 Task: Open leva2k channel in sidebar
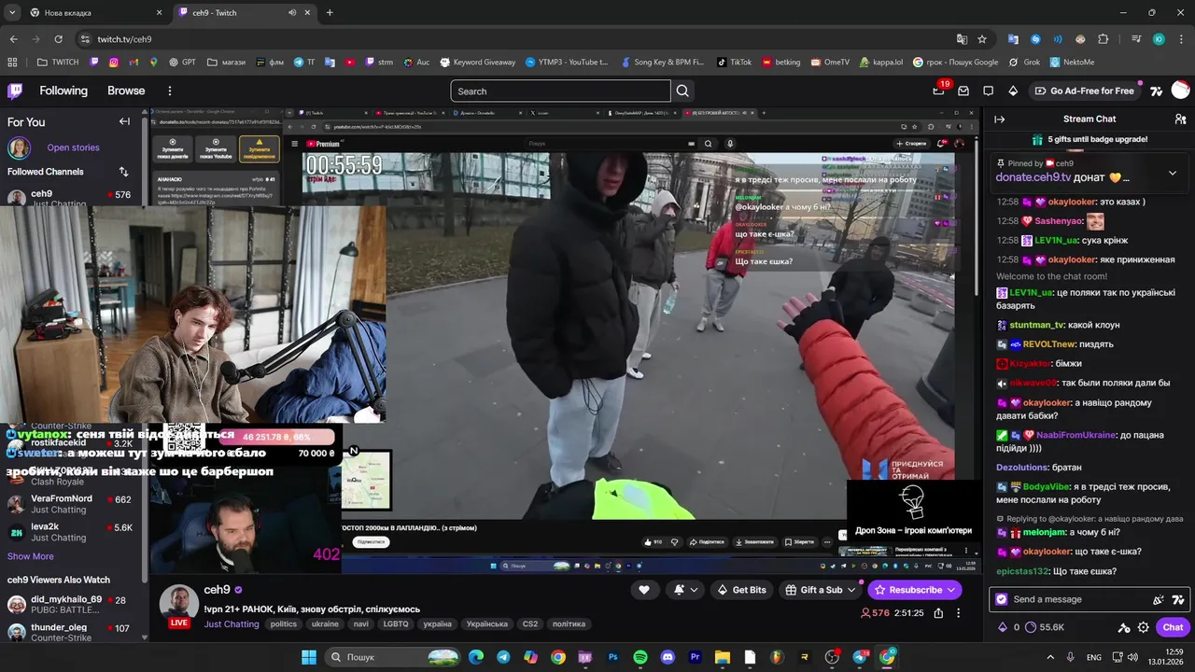coord(70,532)
